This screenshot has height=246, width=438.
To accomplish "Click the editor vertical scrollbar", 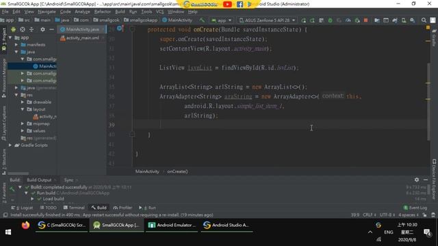I will (428, 102).
